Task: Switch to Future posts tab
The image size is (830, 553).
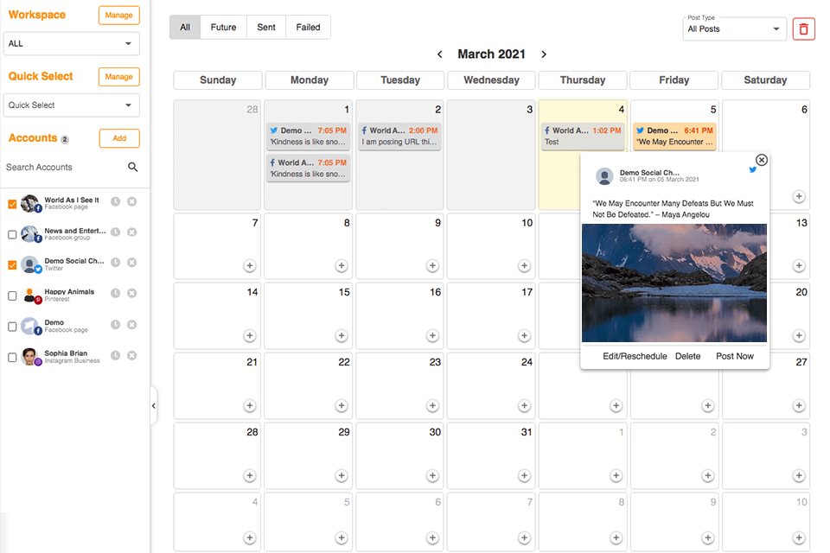Action: tap(223, 27)
